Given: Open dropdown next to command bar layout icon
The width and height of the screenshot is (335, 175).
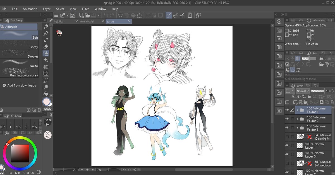Looking at the screenshot, I should (68, 15).
